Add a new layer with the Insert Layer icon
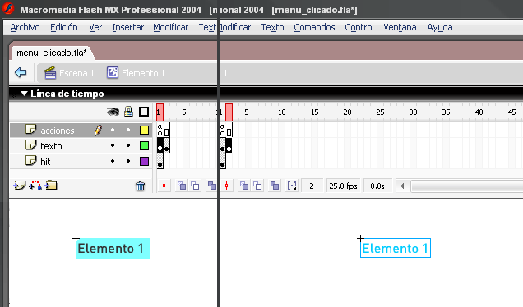This screenshot has height=307, width=523. pos(19,186)
